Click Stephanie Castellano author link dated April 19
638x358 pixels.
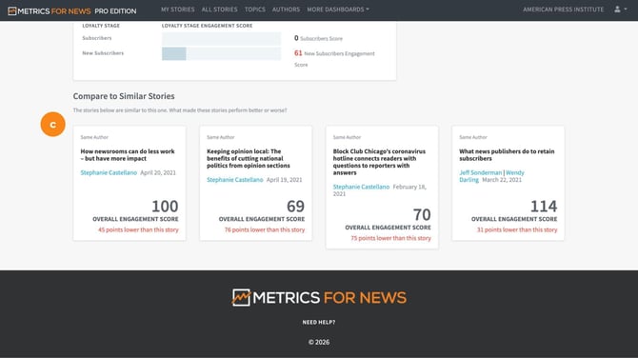pyautogui.click(x=235, y=179)
